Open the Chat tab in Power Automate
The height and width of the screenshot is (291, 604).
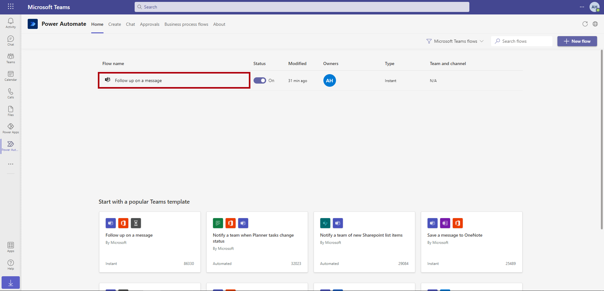point(131,24)
